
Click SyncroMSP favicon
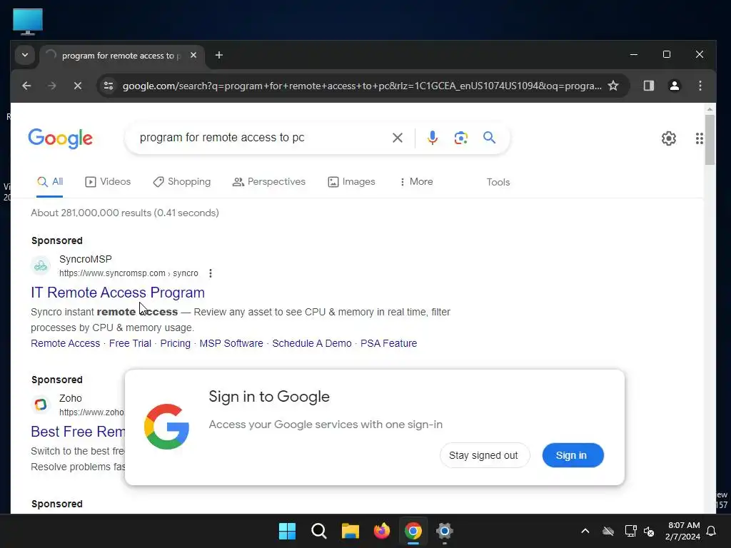(x=41, y=265)
